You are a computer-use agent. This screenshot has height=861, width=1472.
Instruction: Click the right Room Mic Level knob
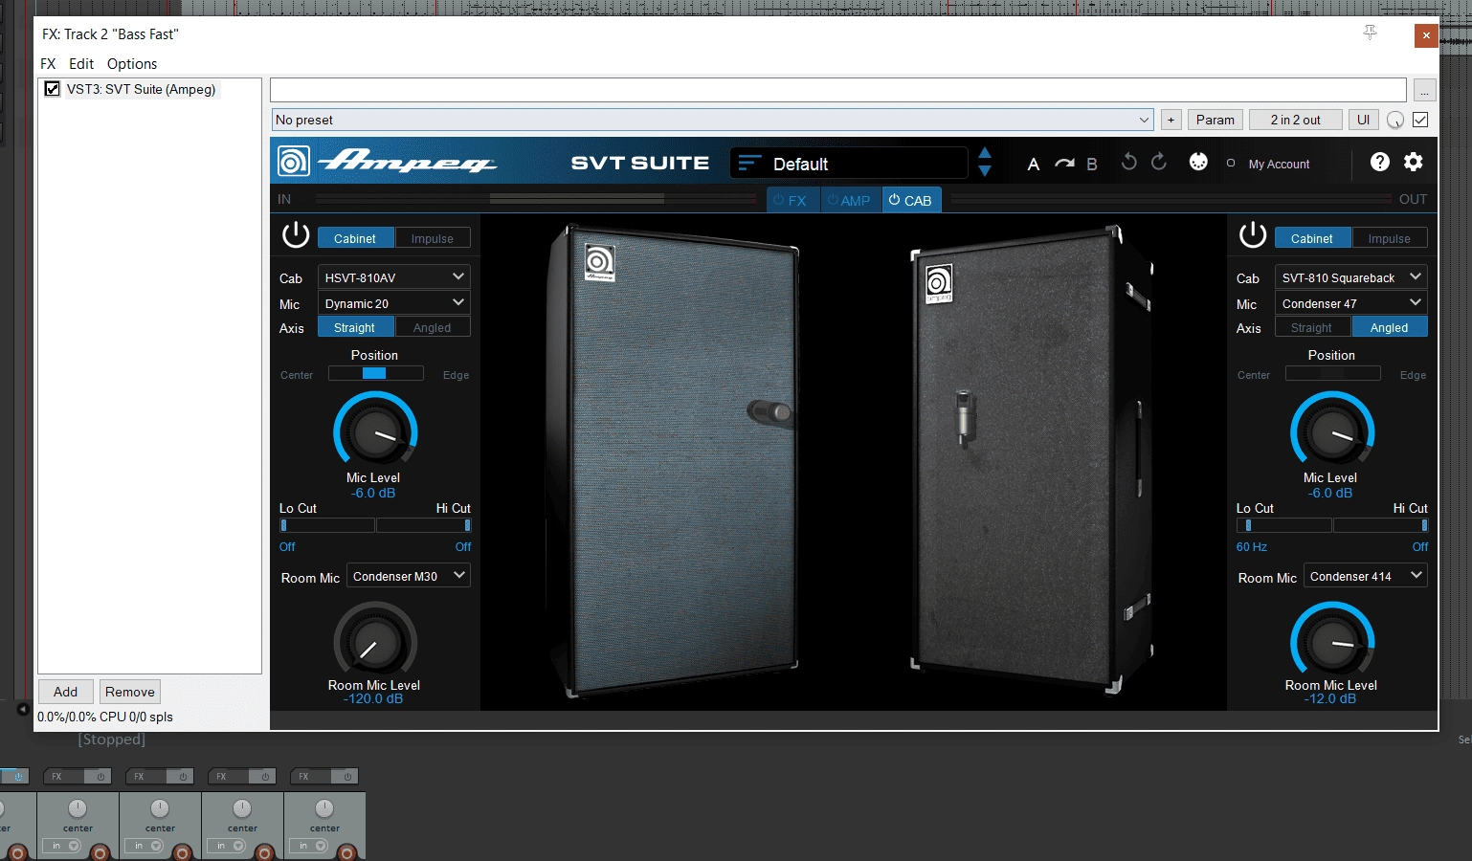pyautogui.click(x=1332, y=643)
